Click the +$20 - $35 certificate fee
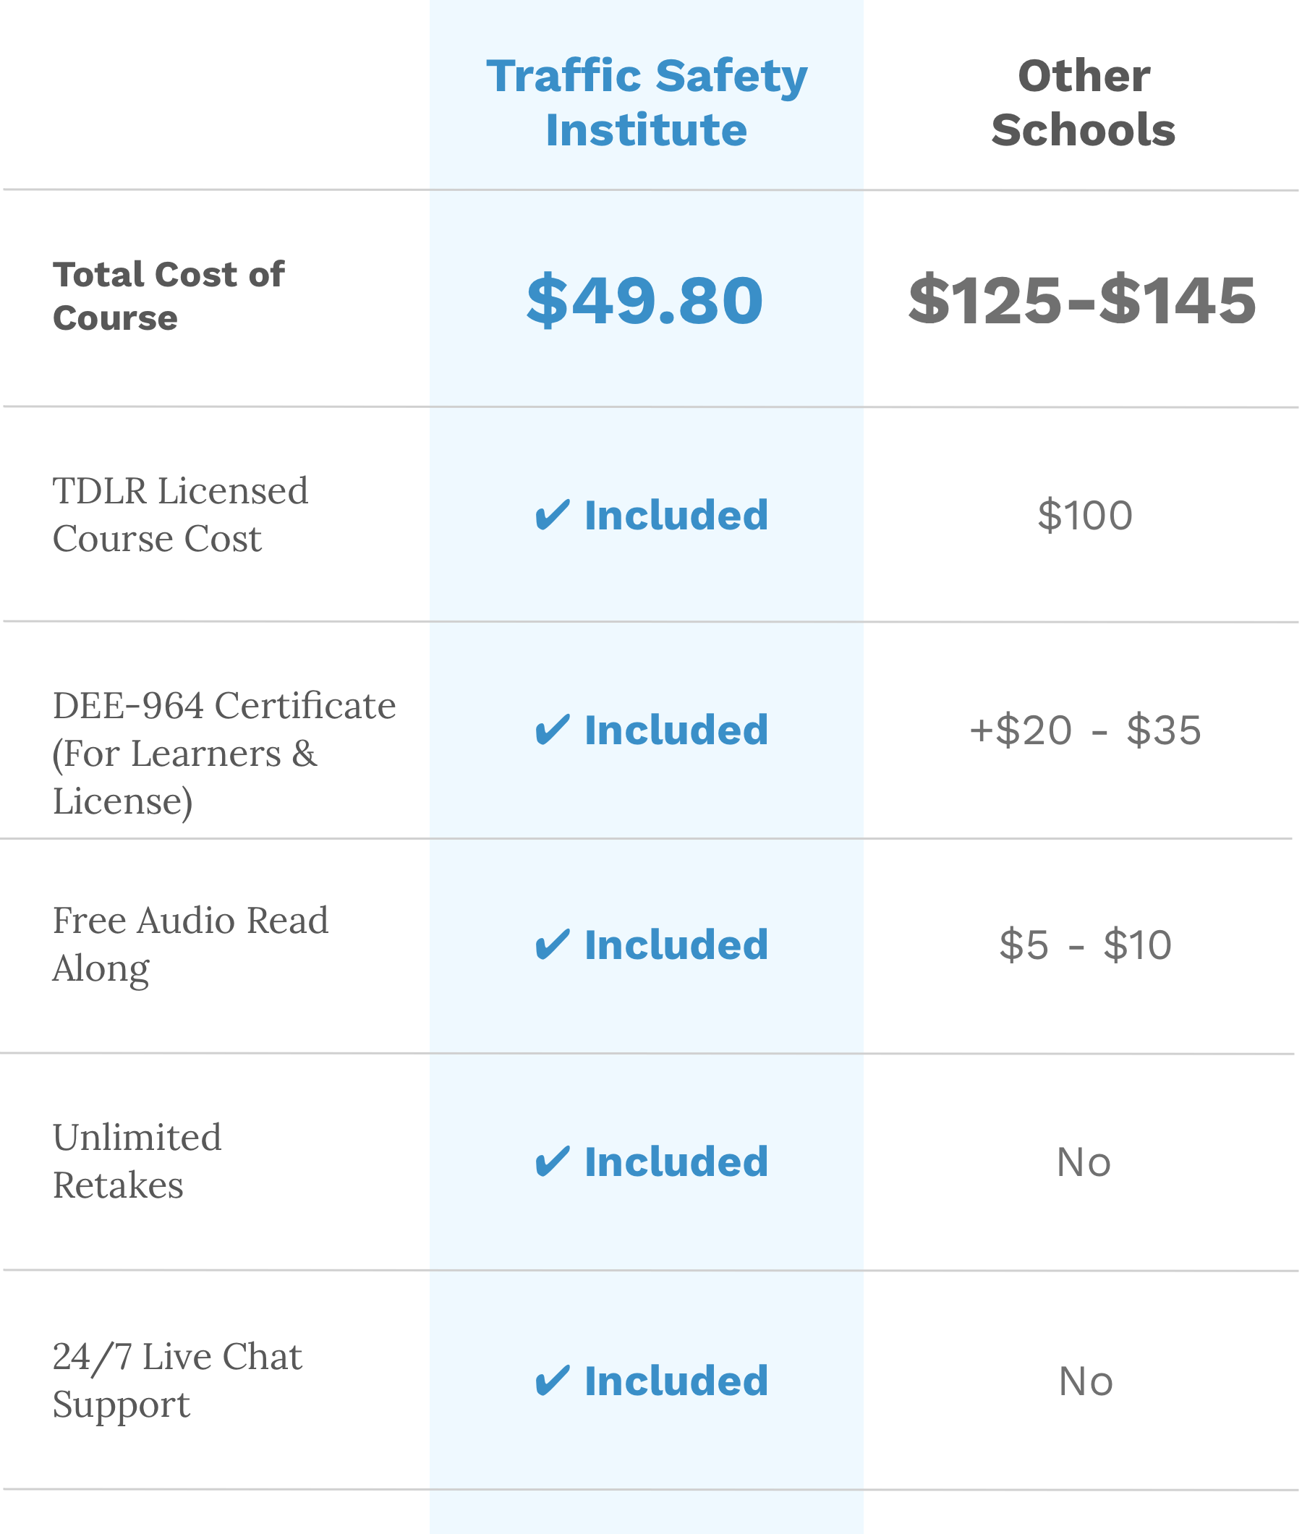This screenshot has height=1534, width=1302. [x=1084, y=730]
